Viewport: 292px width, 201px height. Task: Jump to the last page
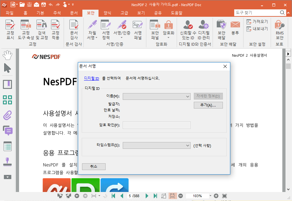coord(155,196)
